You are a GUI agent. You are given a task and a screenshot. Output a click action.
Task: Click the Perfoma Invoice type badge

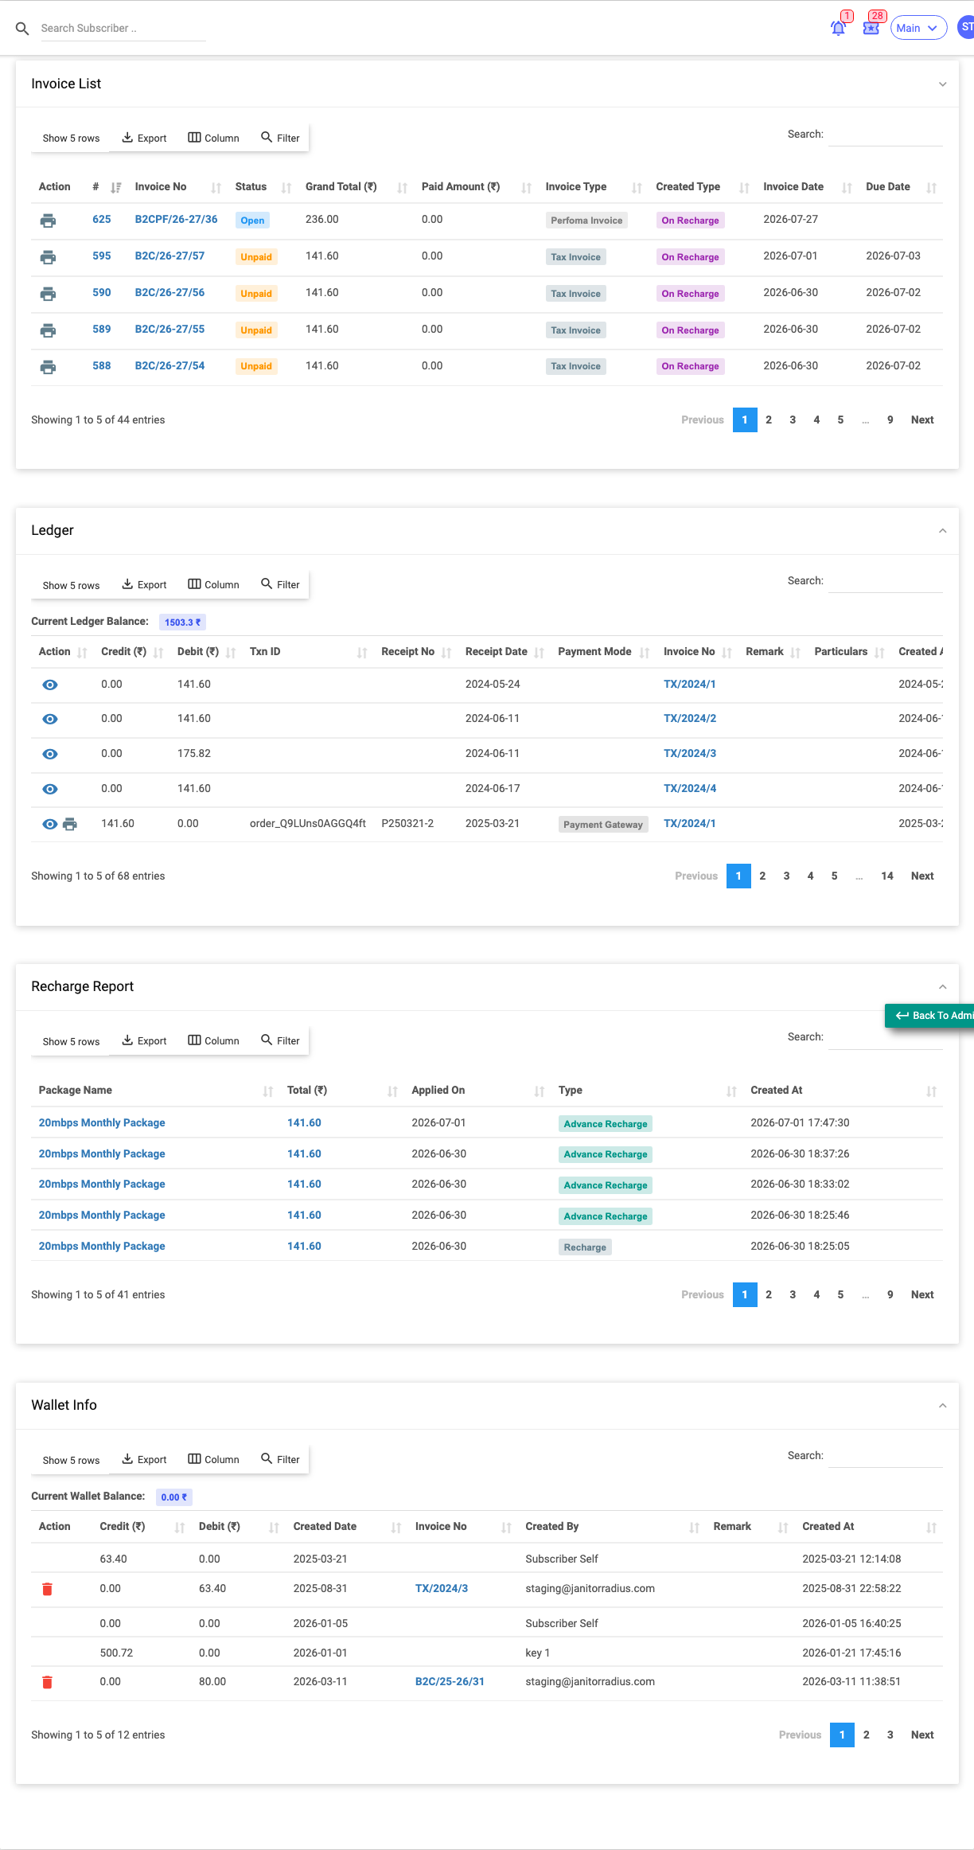586,221
